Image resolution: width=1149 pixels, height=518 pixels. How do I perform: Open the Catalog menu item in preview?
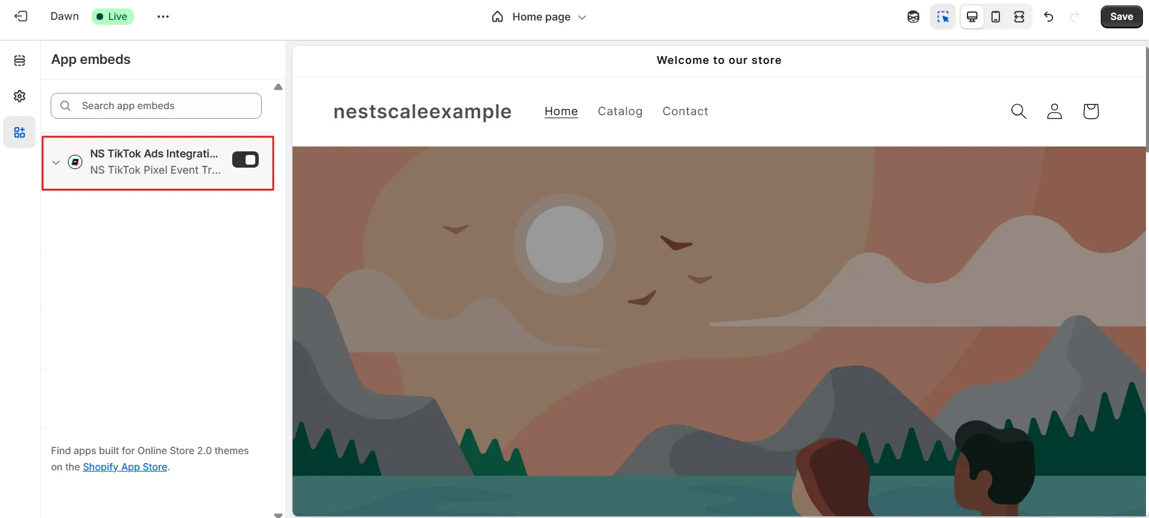[x=620, y=111]
